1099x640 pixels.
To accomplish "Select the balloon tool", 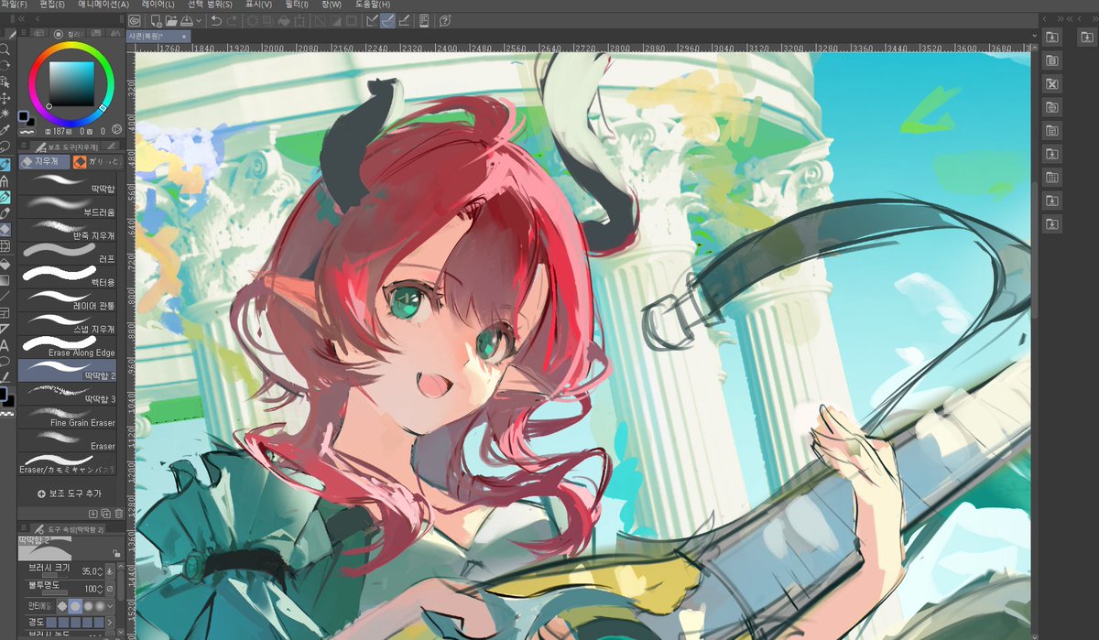I will pyautogui.click(x=5, y=361).
